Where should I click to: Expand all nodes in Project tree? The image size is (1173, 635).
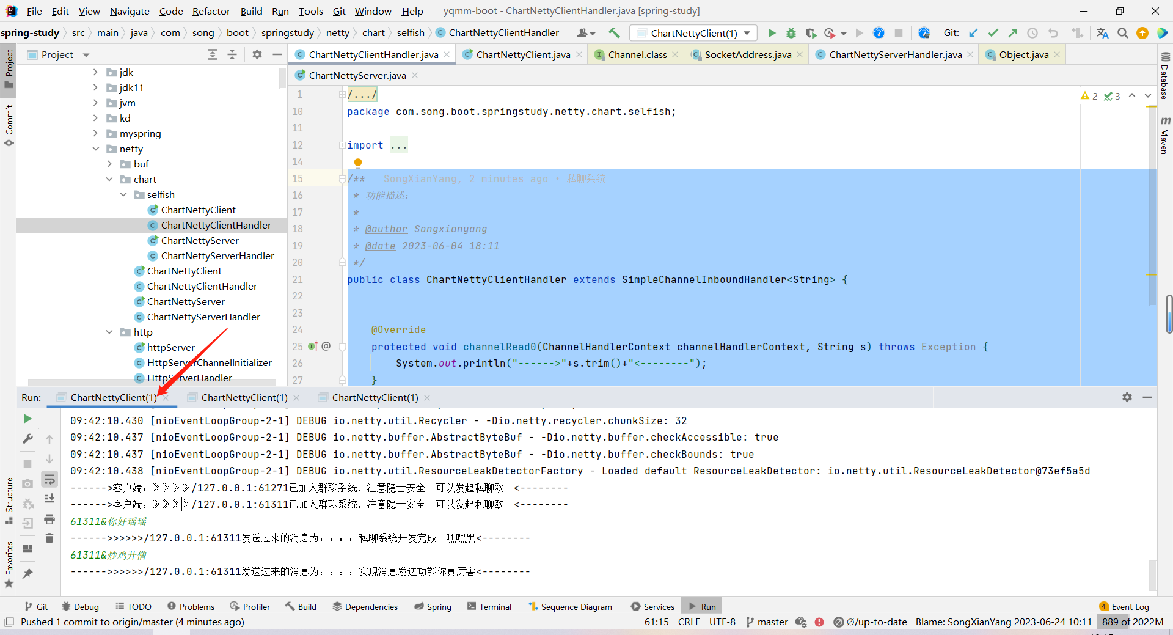pos(213,54)
